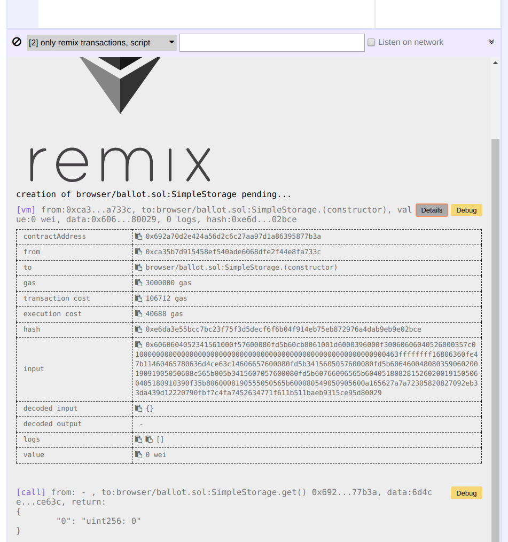Click the scrollbar up arrow
The width and height of the screenshot is (508, 542).
pyautogui.click(x=495, y=63)
